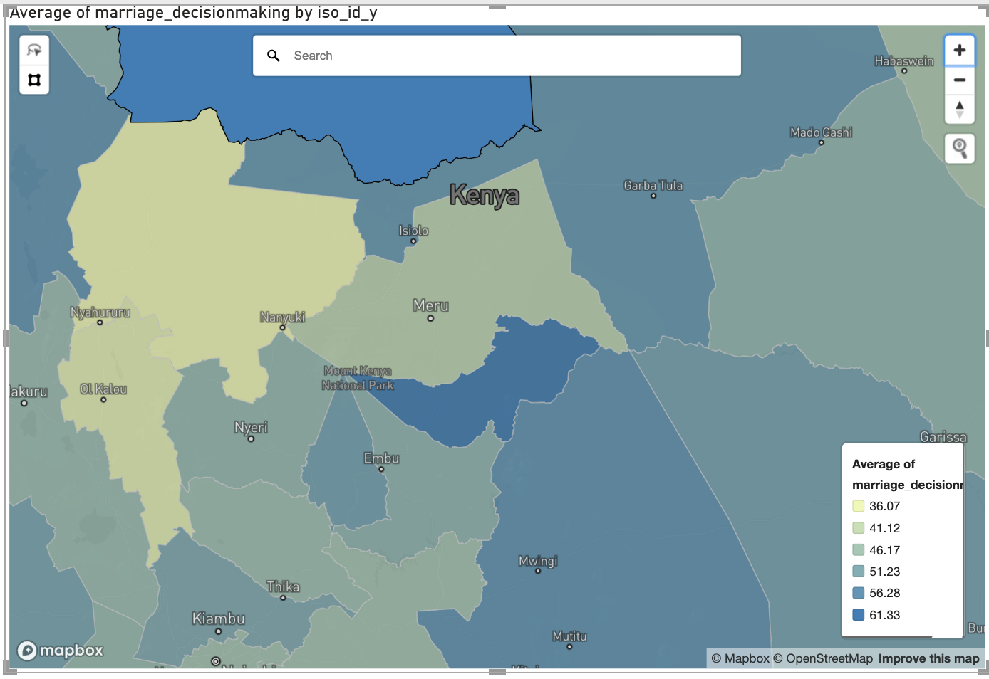
Task: Click the 56.28 blue color swatch
Action: coord(859,593)
